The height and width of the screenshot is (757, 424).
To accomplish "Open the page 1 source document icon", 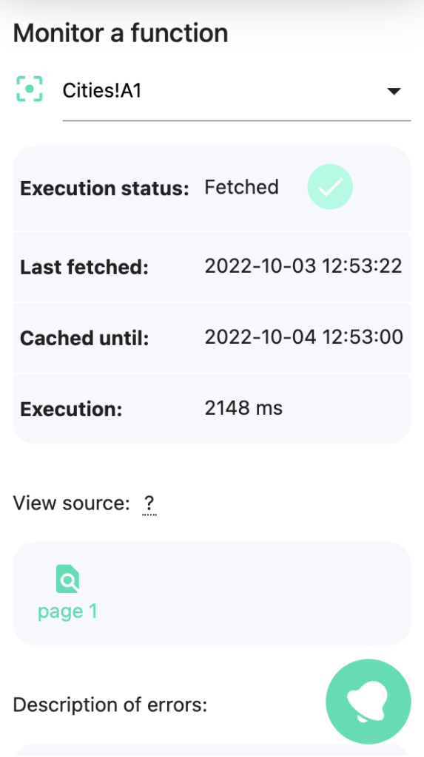I will coord(67,578).
